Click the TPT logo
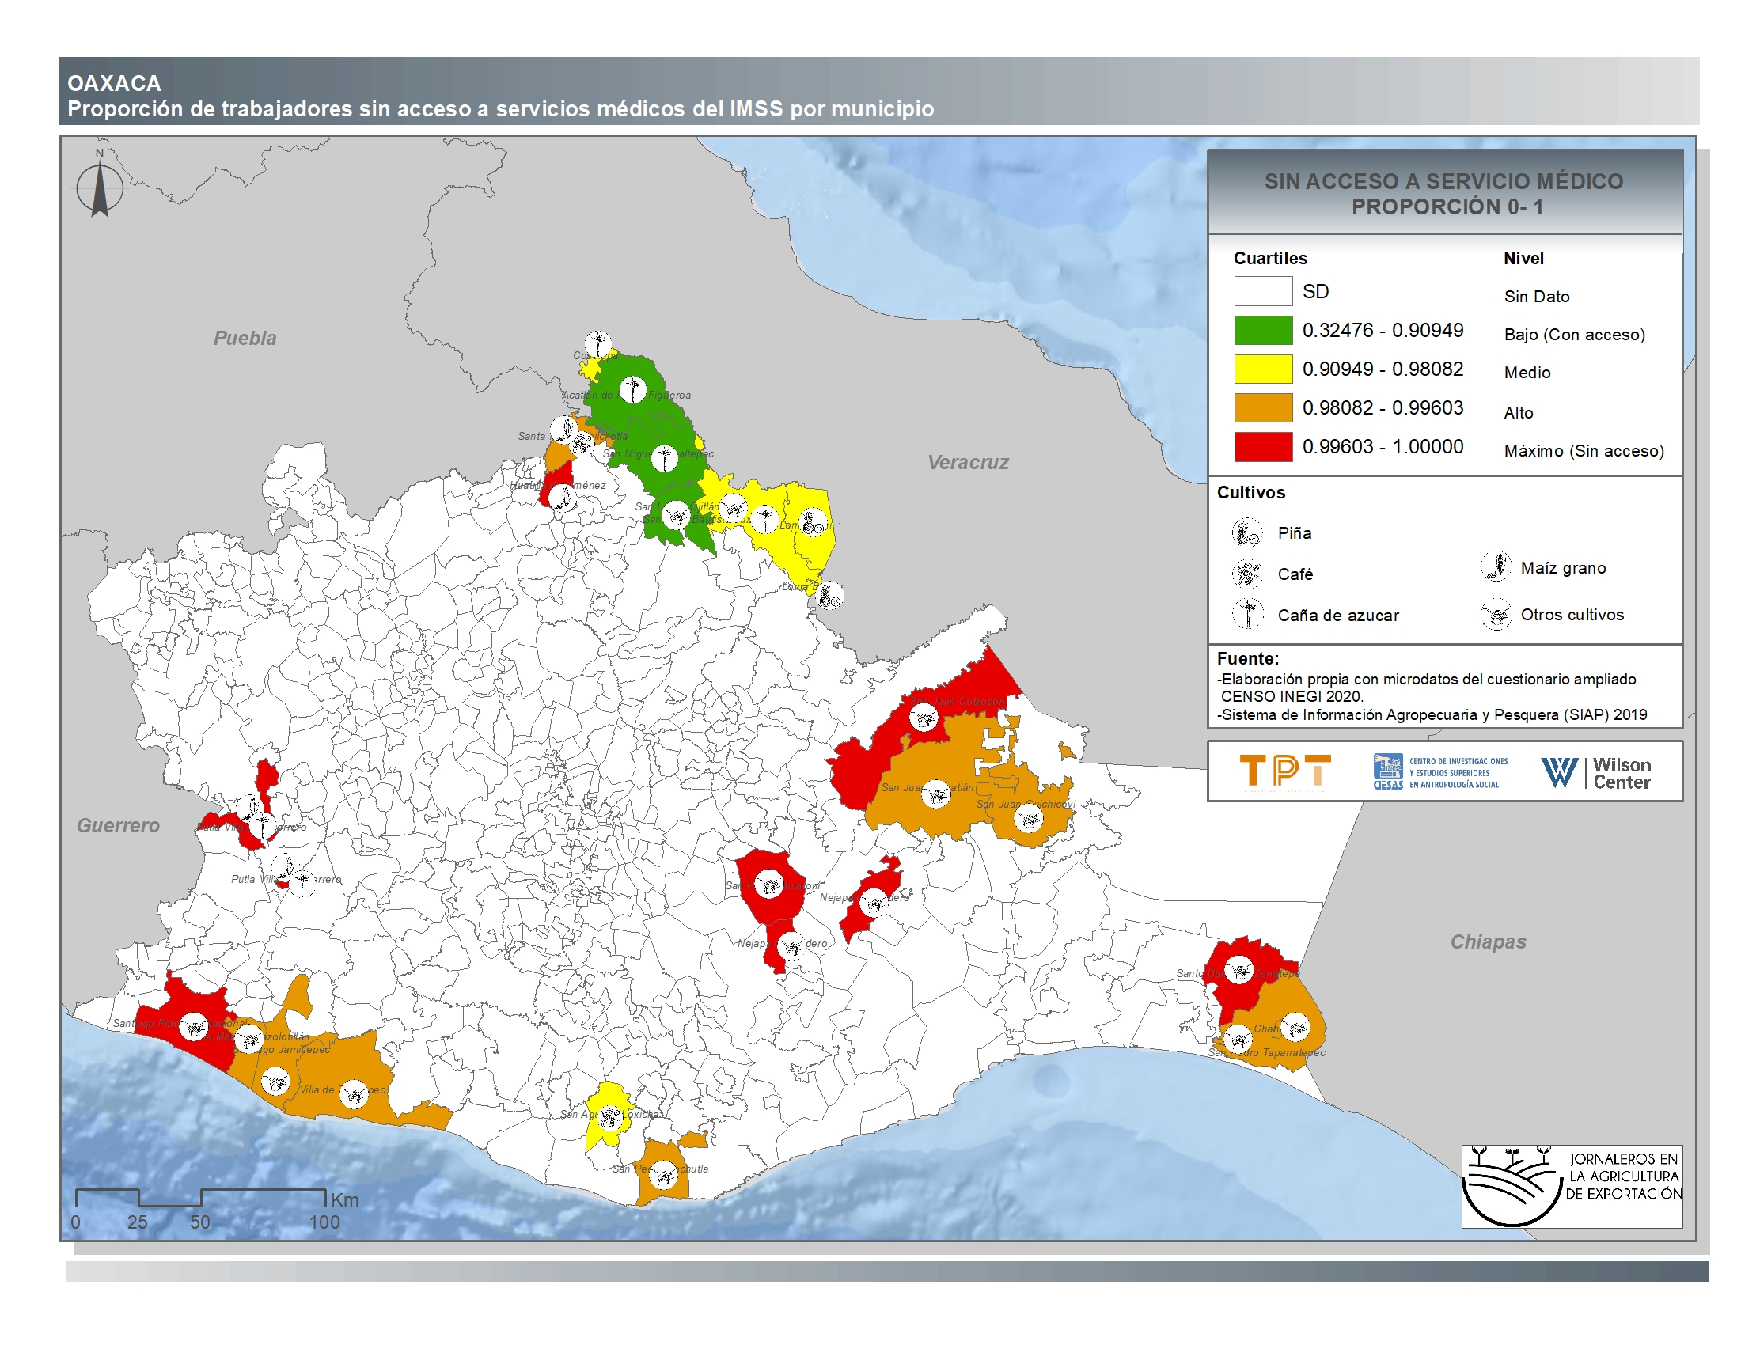1741x1345 pixels. point(1285,772)
